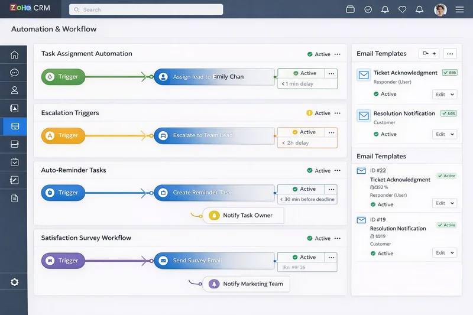The image size is (473, 315).
Task: Select the highlighted automation sidebar icon
Action: pyautogui.click(x=15, y=126)
